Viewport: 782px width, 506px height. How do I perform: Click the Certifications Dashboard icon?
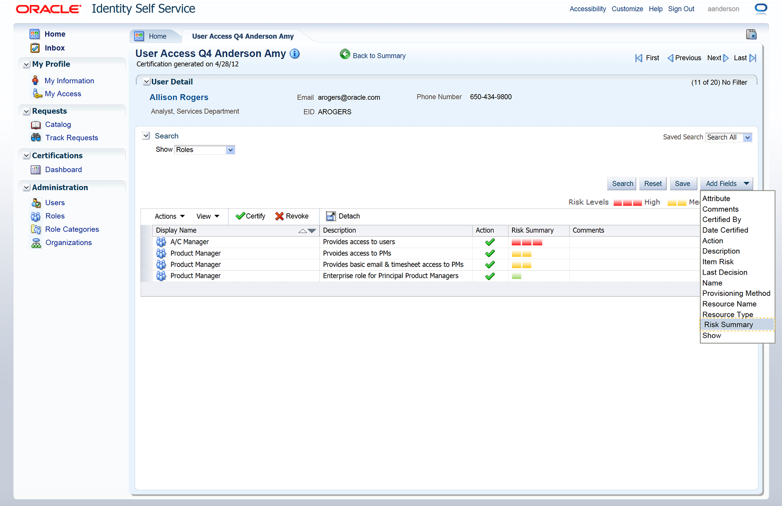(x=36, y=169)
